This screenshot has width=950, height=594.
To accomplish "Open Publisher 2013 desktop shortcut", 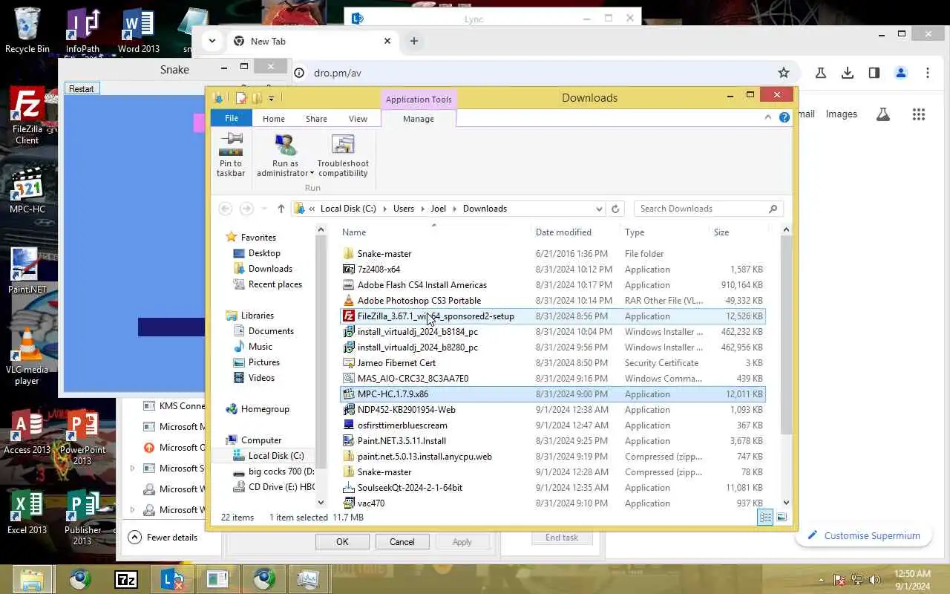I will tap(82, 518).
